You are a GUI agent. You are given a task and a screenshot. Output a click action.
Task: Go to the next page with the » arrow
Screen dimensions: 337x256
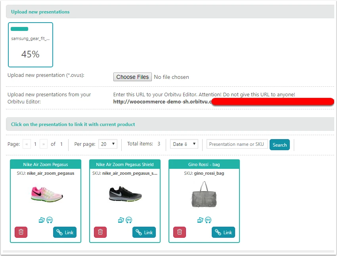click(44, 144)
